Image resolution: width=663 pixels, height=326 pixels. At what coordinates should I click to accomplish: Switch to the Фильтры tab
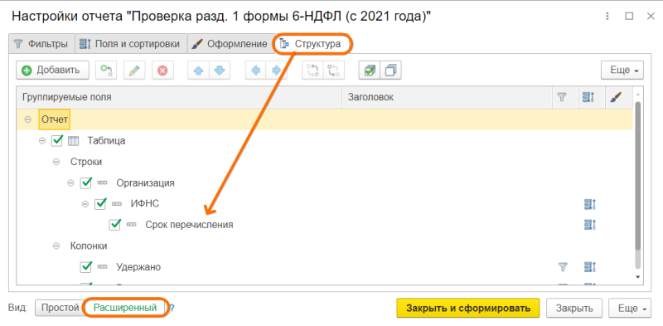click(41, 44)
